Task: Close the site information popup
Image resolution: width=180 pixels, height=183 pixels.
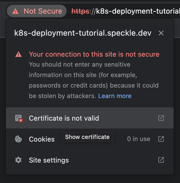Action: 161,33
